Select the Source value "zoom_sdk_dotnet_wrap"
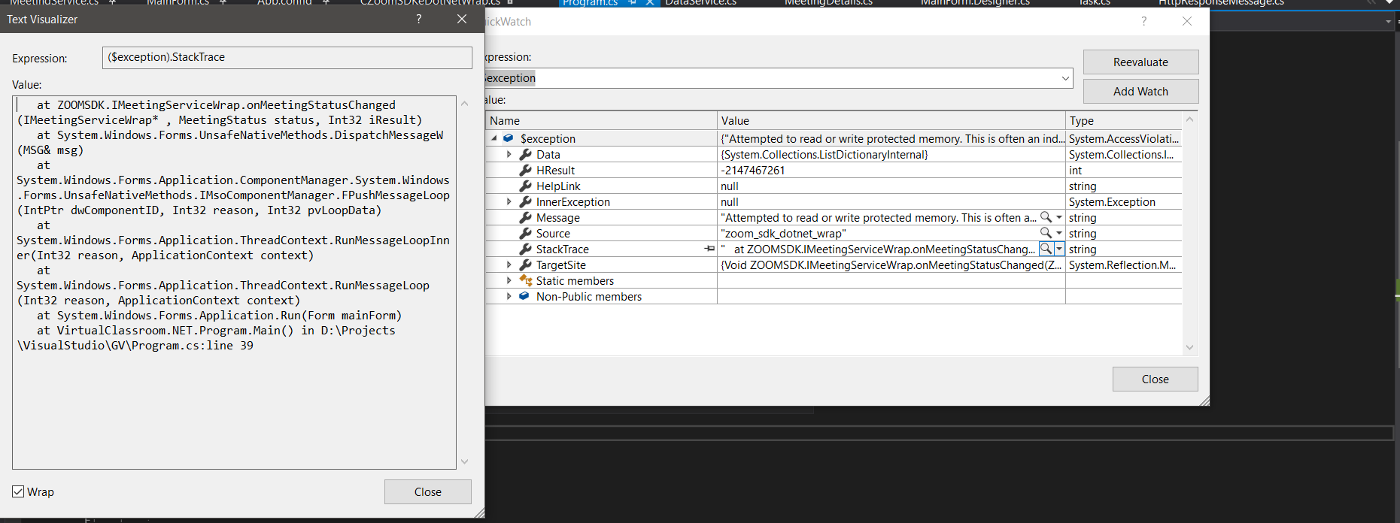Screen dimensions: 1400x523 (x=783, y=233)
